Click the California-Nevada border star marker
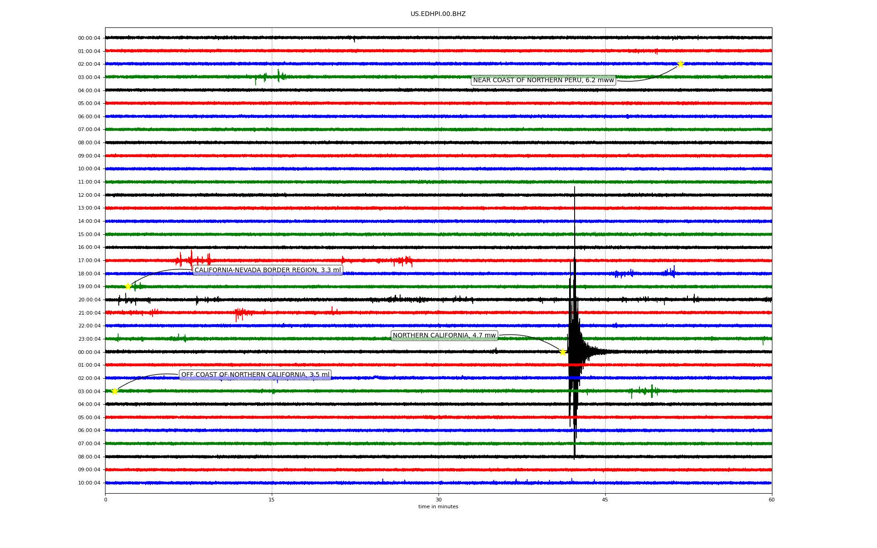877x548 pixels. [x=128, y=286]
